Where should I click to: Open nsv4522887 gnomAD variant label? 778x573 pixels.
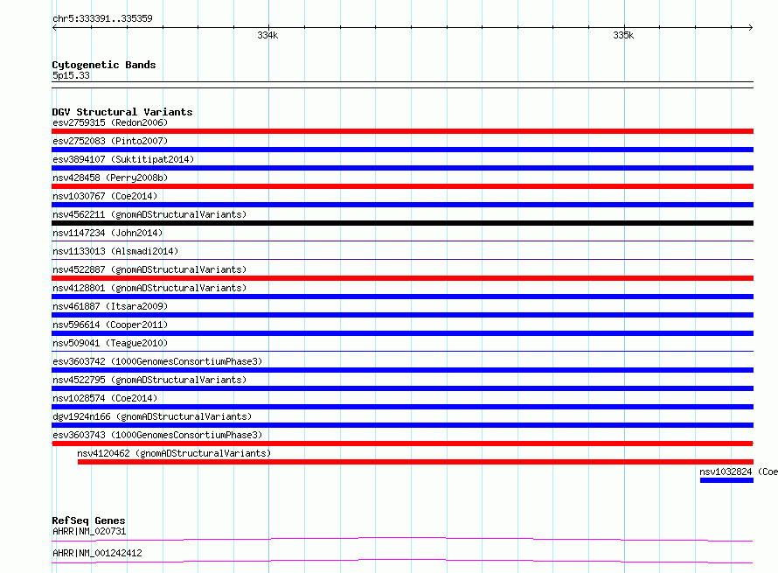(149, 269)
